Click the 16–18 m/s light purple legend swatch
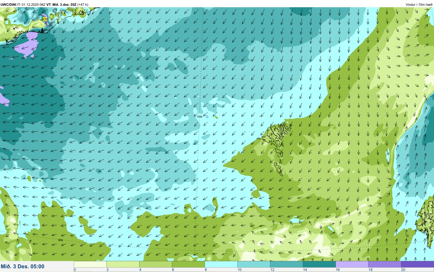 pyautogui.click(x=352, y=264)
